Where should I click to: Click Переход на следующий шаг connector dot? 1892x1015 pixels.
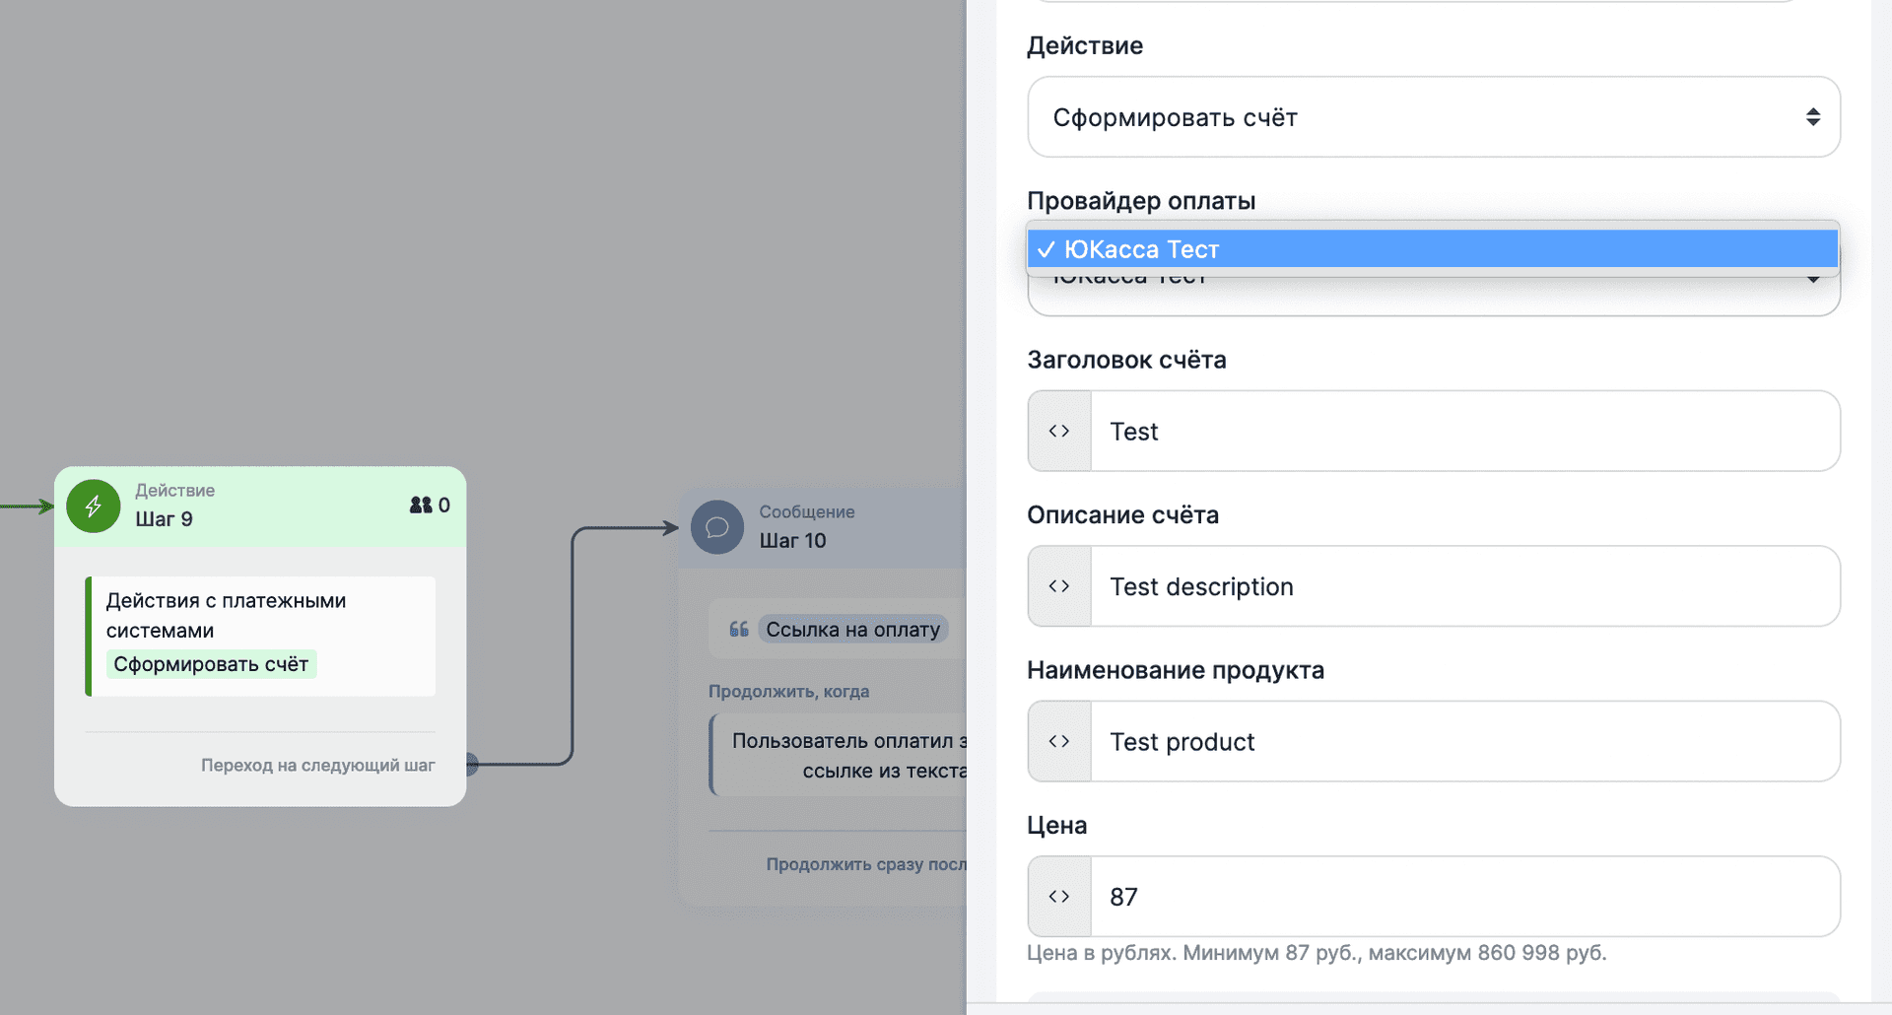pos(471,764)
